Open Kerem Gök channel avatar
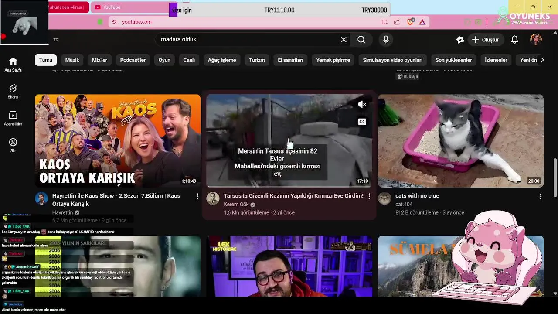Image resolution: width=558 pixels, height=314 pixels. [213, 198]
